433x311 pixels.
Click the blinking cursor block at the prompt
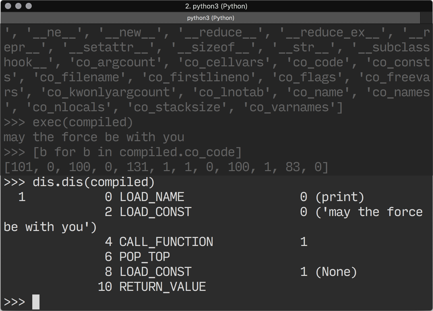click(x=36, y=302)
